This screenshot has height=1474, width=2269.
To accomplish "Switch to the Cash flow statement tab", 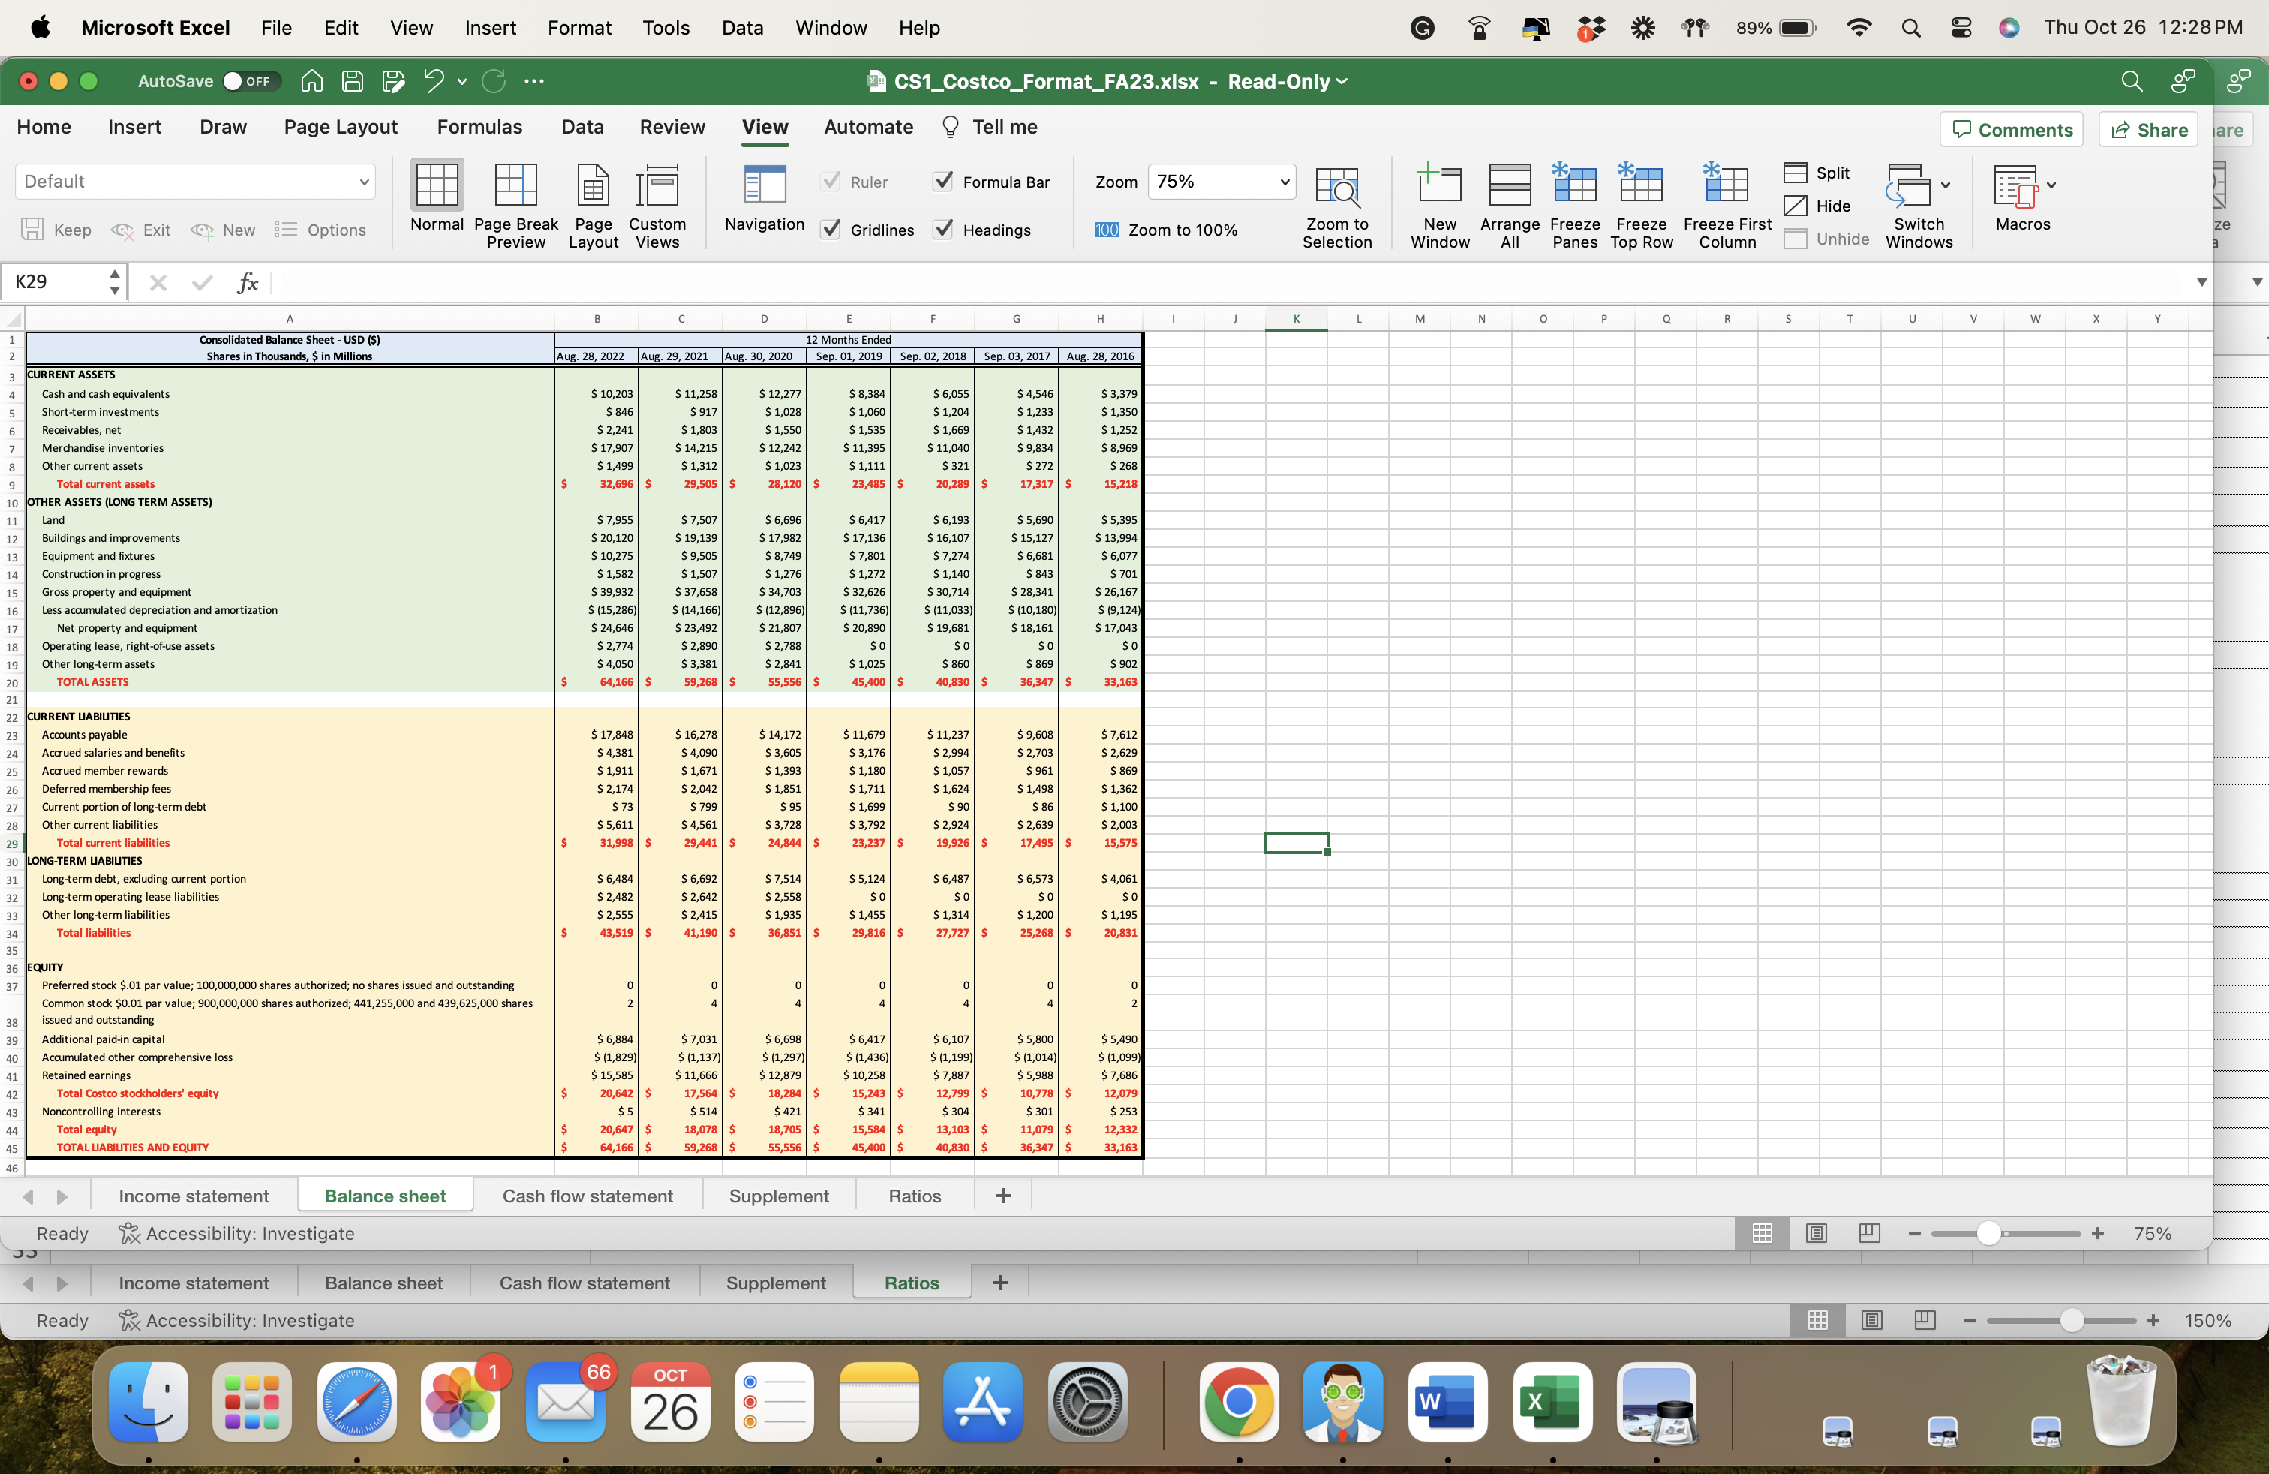I will coord(587,1194).
